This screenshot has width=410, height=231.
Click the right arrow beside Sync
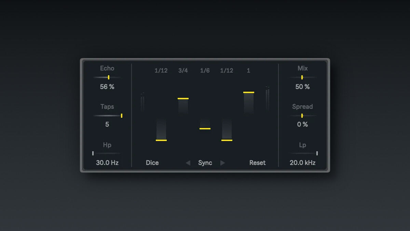223,163
